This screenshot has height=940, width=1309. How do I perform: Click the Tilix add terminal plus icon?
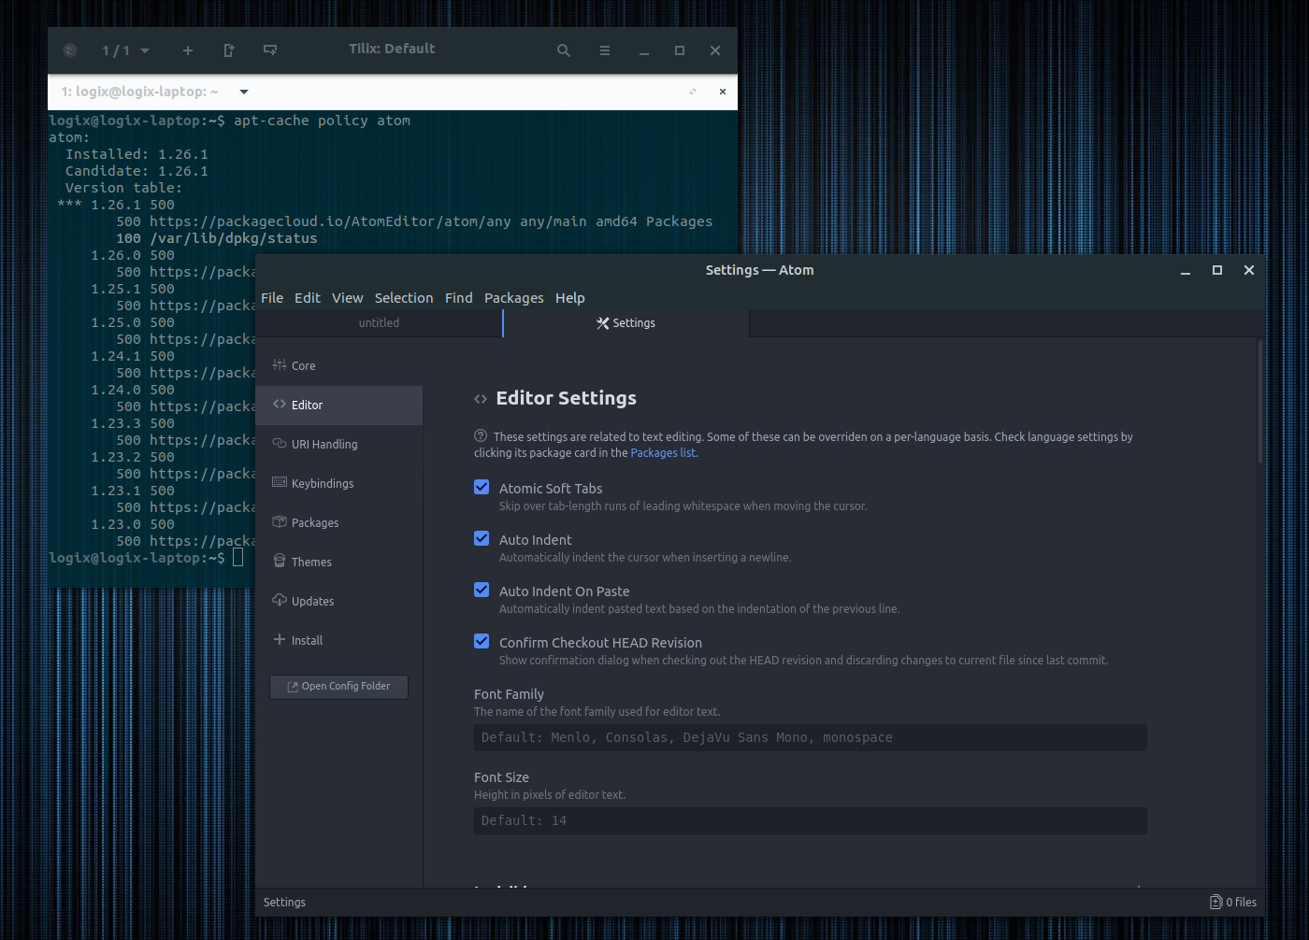tap(188, 50)
